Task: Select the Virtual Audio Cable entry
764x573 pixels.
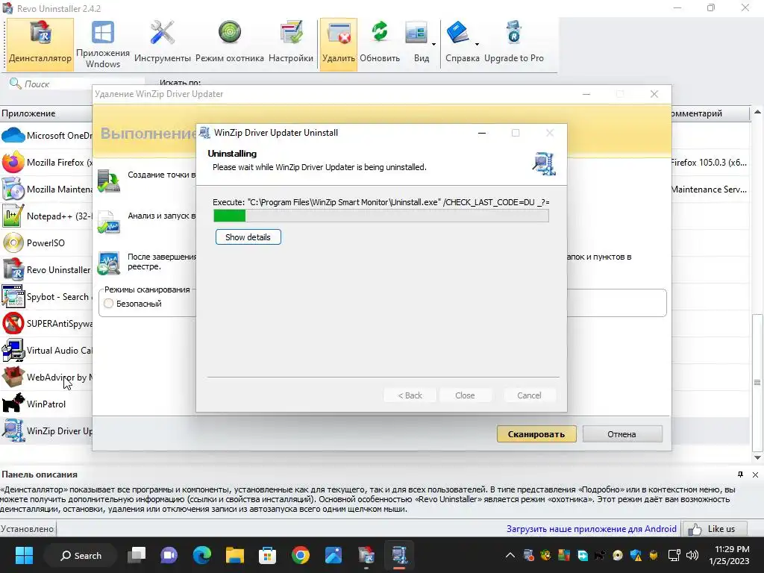Action: pos(46,350)
